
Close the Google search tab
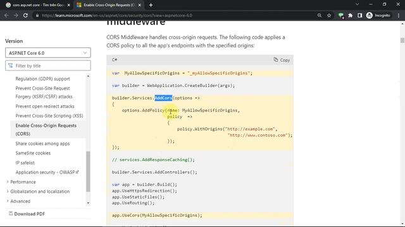click(69, 5)
